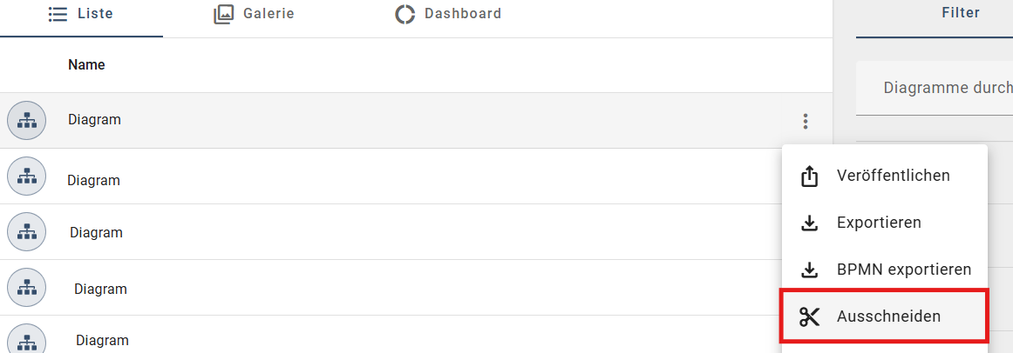Click the publish share icon in the menu
The width and height of the screenshot is (1013, 353).
tap(810, 176)
